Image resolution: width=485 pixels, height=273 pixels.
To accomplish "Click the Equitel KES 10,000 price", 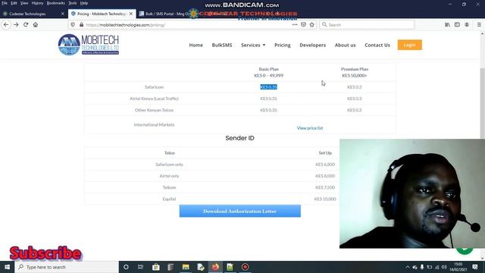I will [325, 199].
